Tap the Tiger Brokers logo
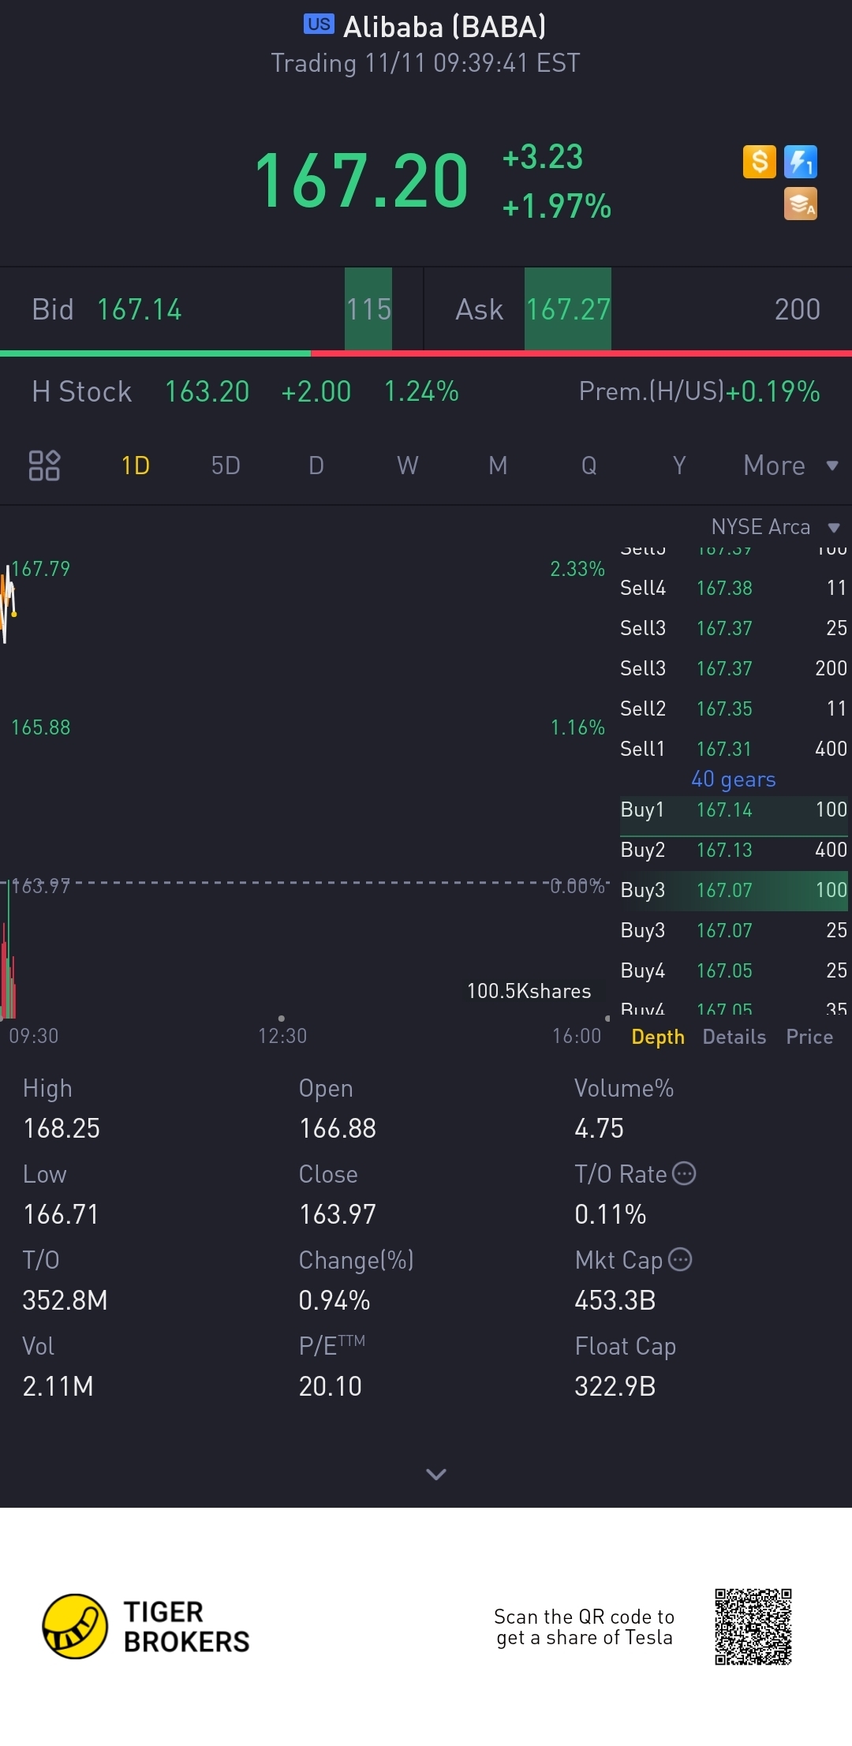 tap(146, 1626)
